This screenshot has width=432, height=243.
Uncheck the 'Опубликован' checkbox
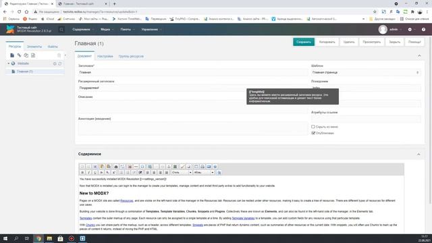pos(313,133)
